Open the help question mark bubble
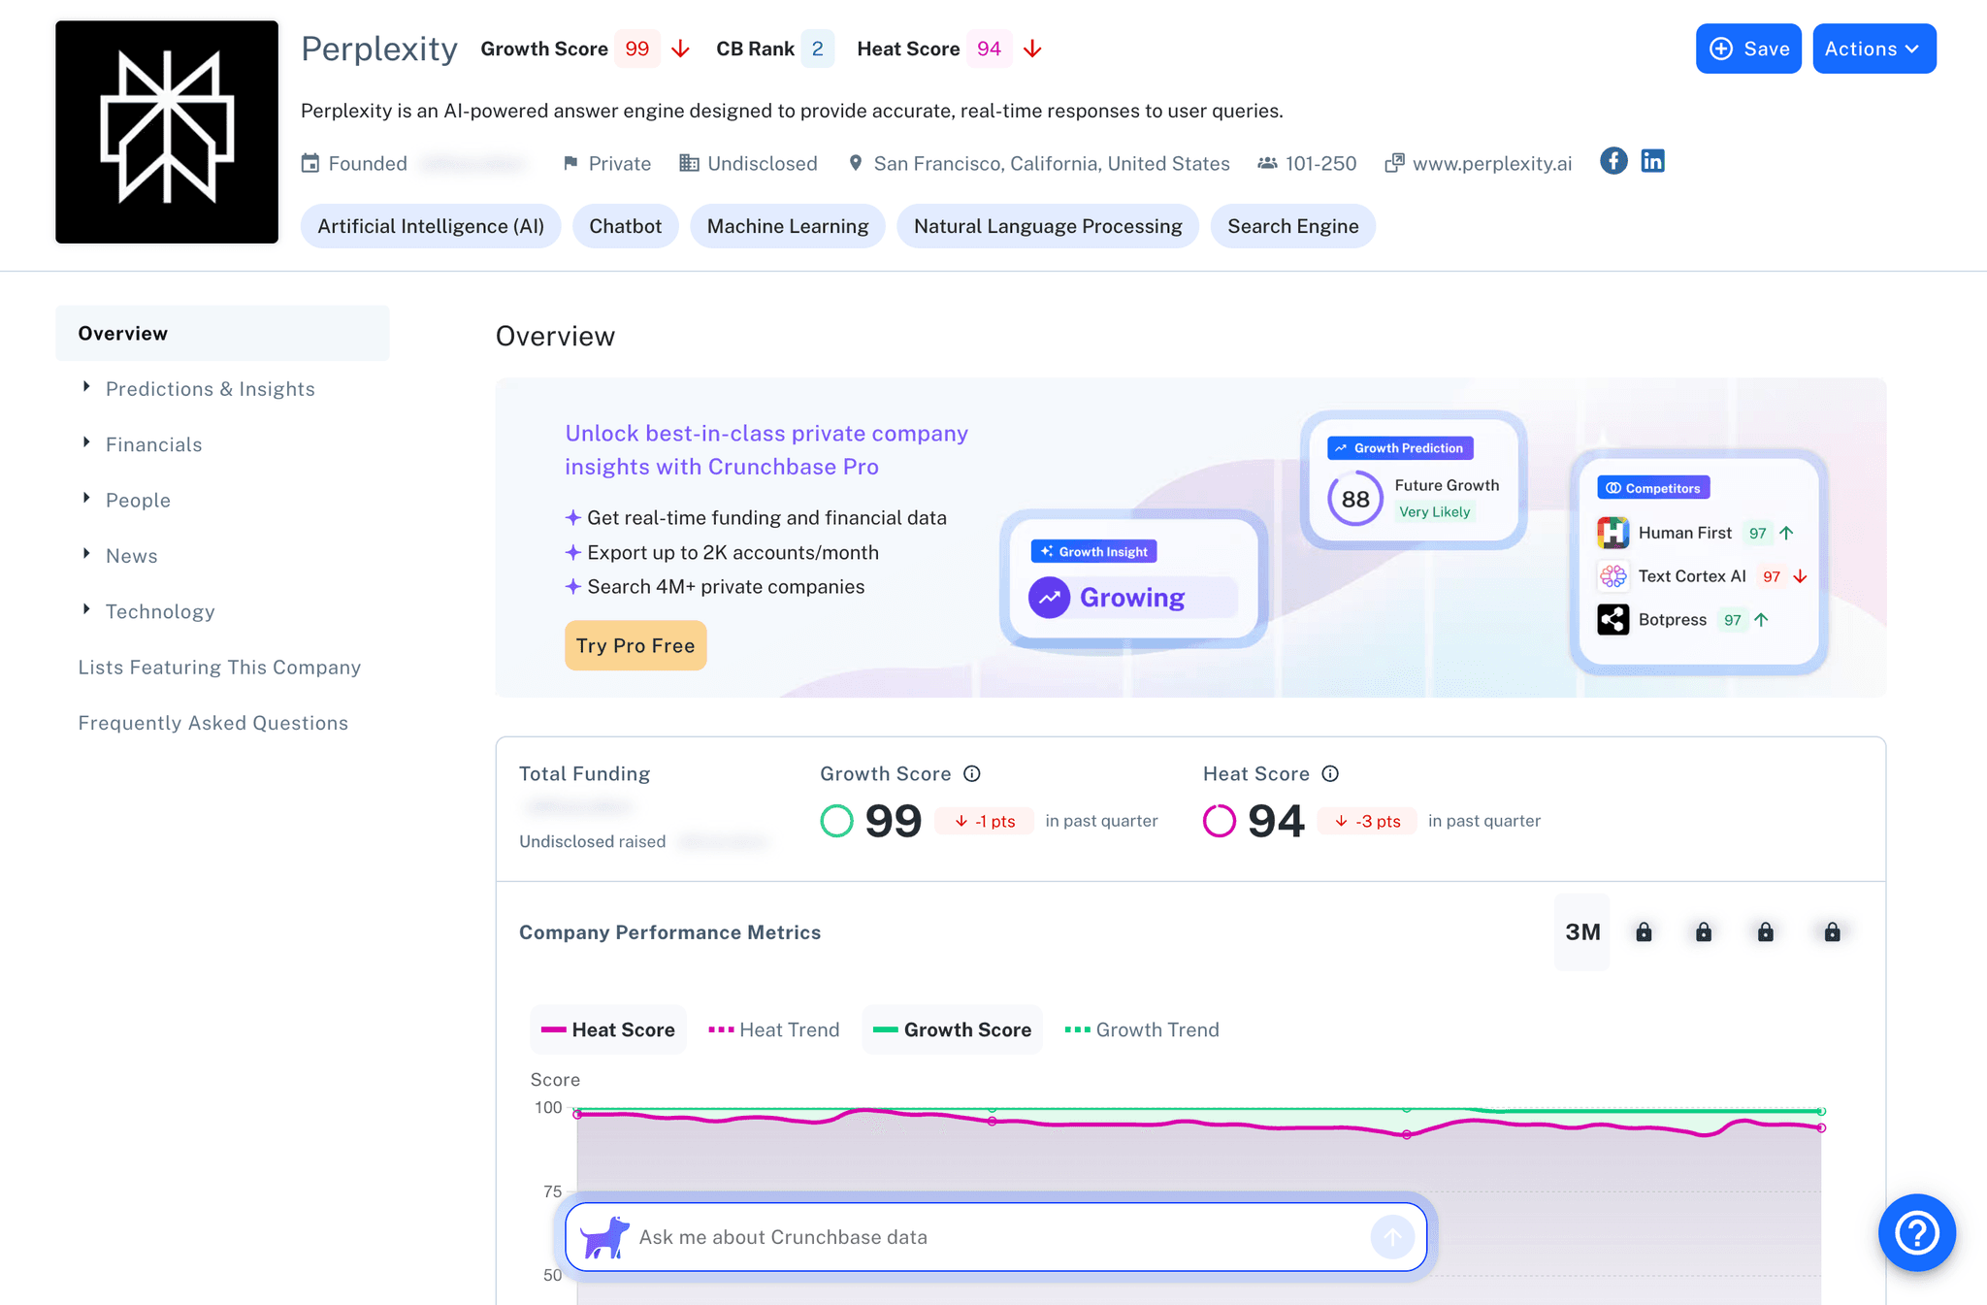Image resolution: width=1987 pixels, height=1305 pixels. click(x=1916, y=1232)
